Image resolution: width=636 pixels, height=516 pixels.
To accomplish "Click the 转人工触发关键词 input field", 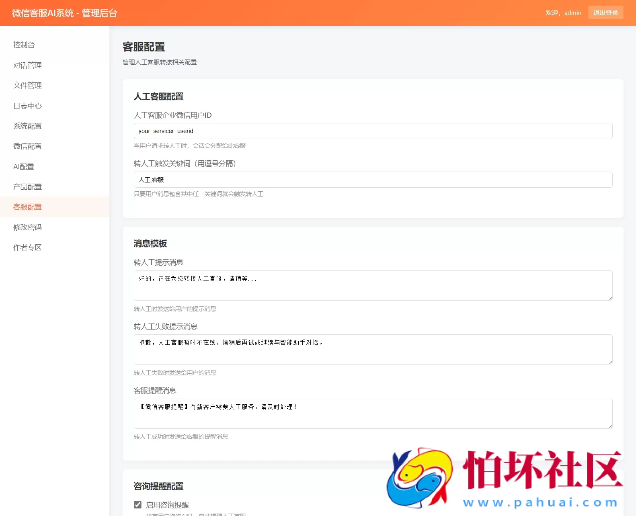I will pos(373,180).
